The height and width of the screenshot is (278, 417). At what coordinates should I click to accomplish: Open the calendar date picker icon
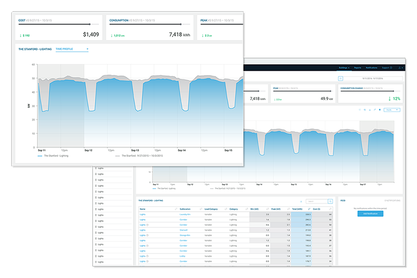click(x=340, y=79)
